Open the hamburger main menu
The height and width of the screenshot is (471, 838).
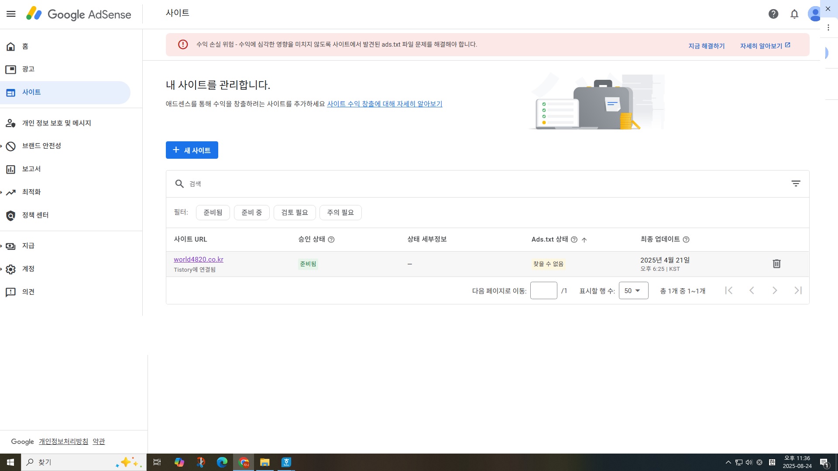pyautogui.click(x=11, y=14)
